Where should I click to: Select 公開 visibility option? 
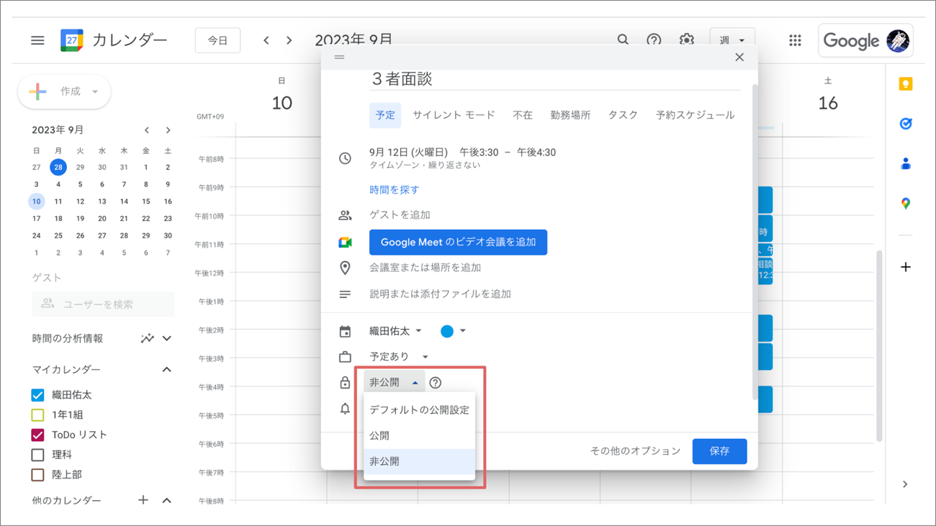coord(419,435)
